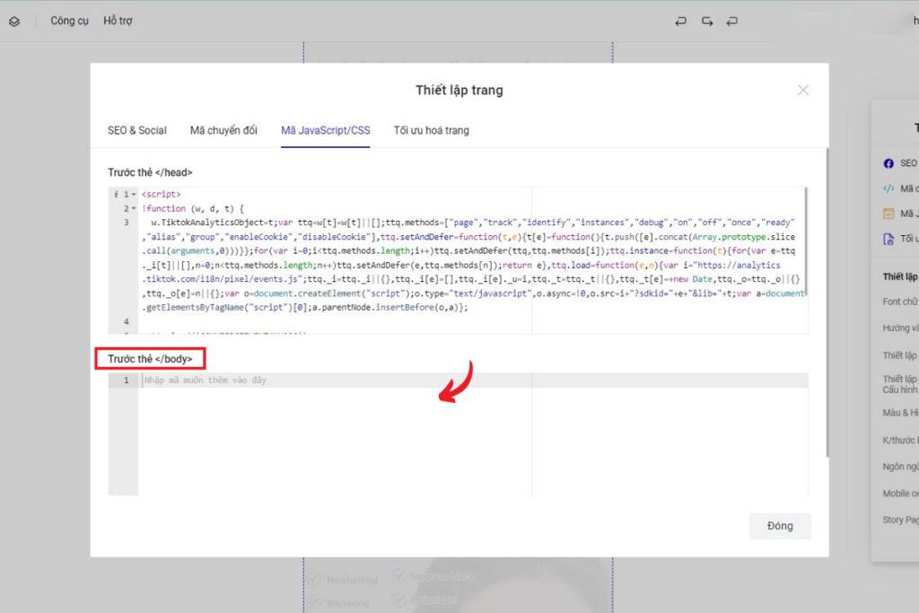Click the redo arrow icon
919x613 pixels.
click(x=707, y=22)
